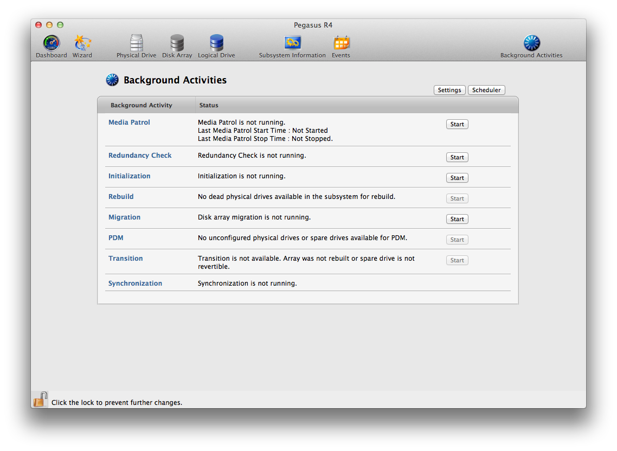Start disk array Migration
The width and height of the screenshot is (617, 451).
[457, 219]
